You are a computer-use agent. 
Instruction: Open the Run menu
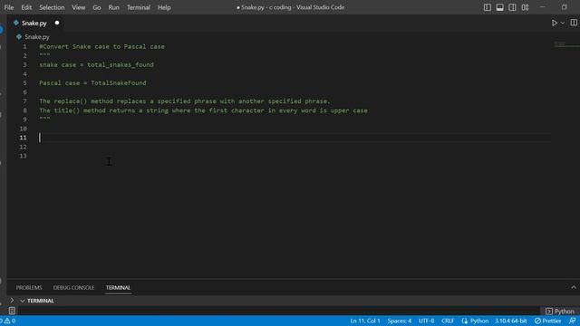tap(113, 7)
